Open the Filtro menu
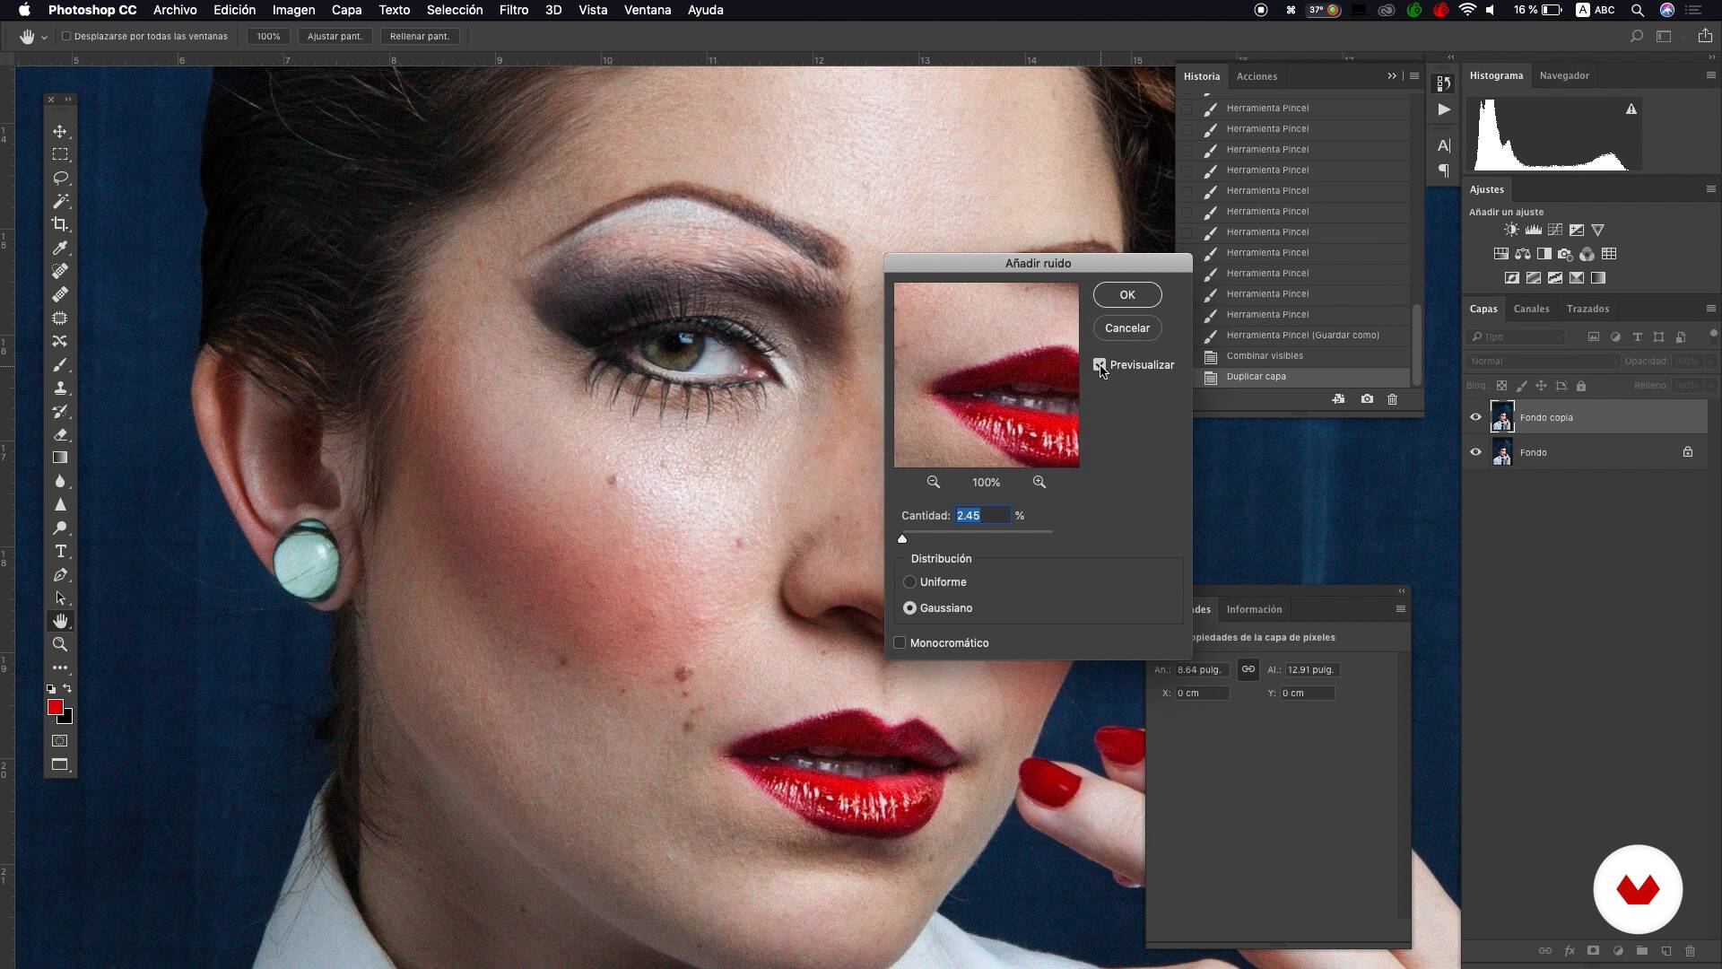 [x=514, y=10]
